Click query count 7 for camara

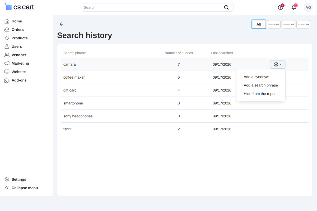click(x=179, y=64)
